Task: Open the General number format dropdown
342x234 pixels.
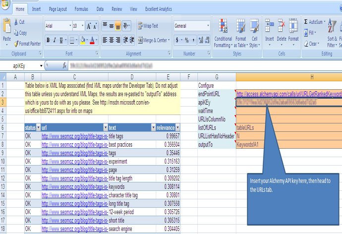Action: (208, 26)
